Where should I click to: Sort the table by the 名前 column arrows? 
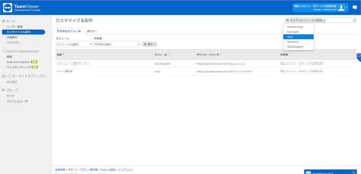point(63,55)
